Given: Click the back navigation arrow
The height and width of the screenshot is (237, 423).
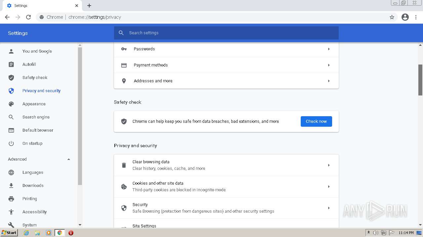Looking at the screenshot, I should (7, 17).
